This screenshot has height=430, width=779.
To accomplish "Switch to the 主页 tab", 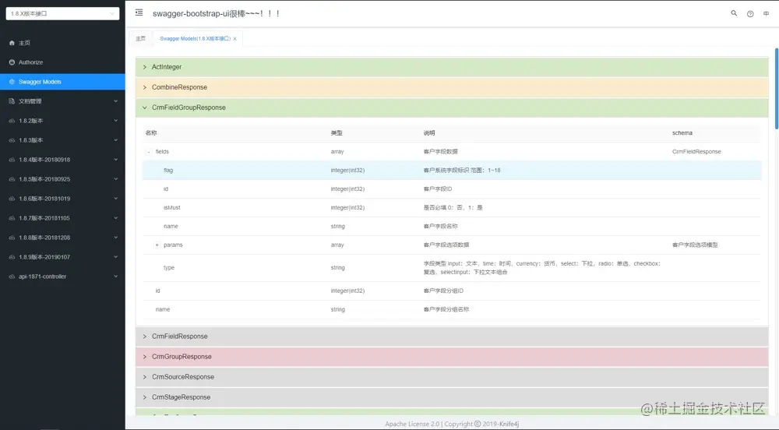I will click(x=140, y=39).
